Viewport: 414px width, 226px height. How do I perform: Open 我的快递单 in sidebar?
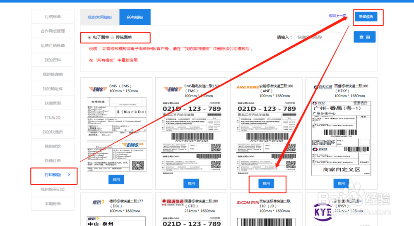(53, 74)
